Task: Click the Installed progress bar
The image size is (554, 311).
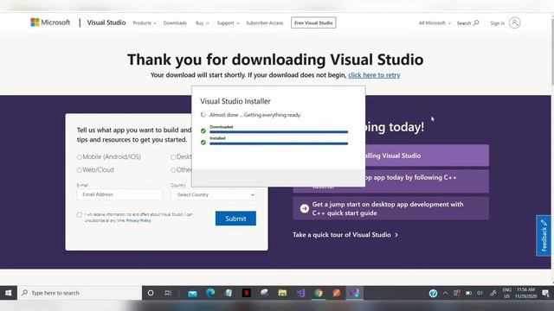Action: pyautogui.click(x=279, y=143)
